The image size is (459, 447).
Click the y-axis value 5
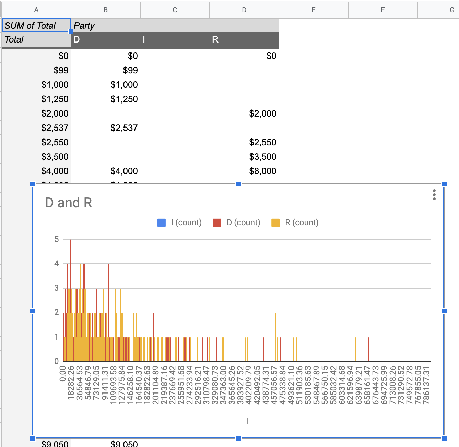57,239
